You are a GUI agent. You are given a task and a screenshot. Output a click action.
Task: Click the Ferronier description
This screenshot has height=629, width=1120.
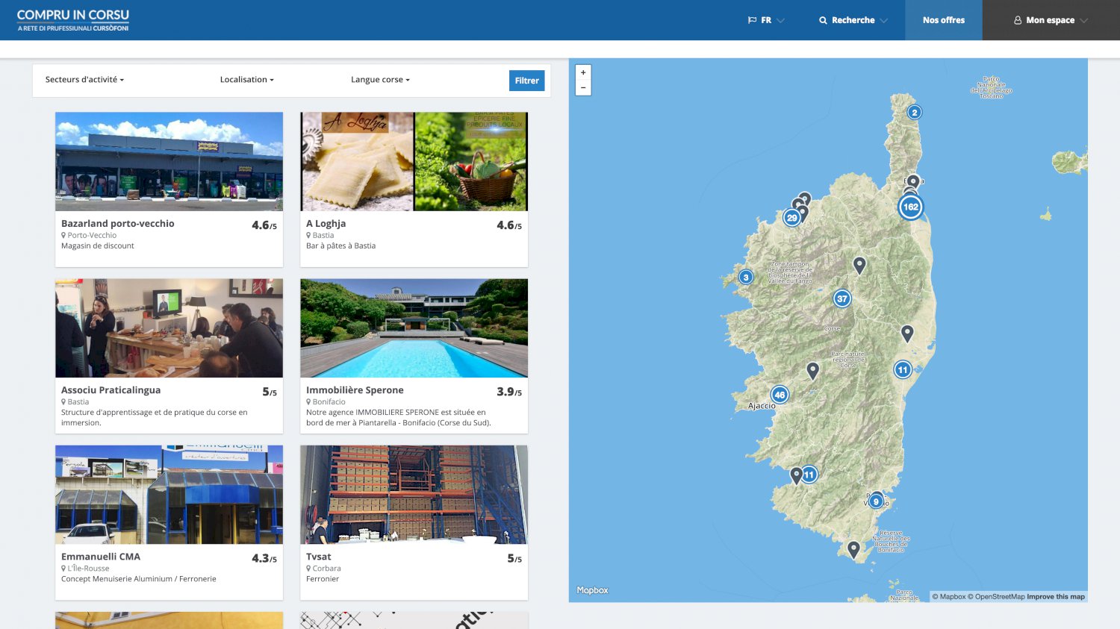(x=323, y=578)
